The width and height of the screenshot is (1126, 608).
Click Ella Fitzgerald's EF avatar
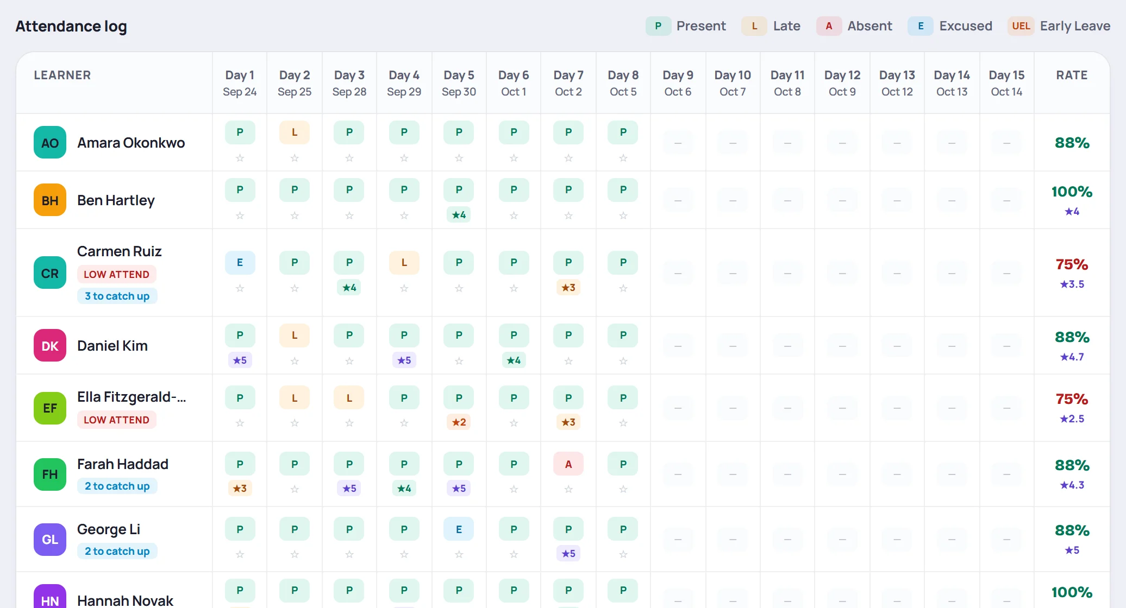coord(50,408)
